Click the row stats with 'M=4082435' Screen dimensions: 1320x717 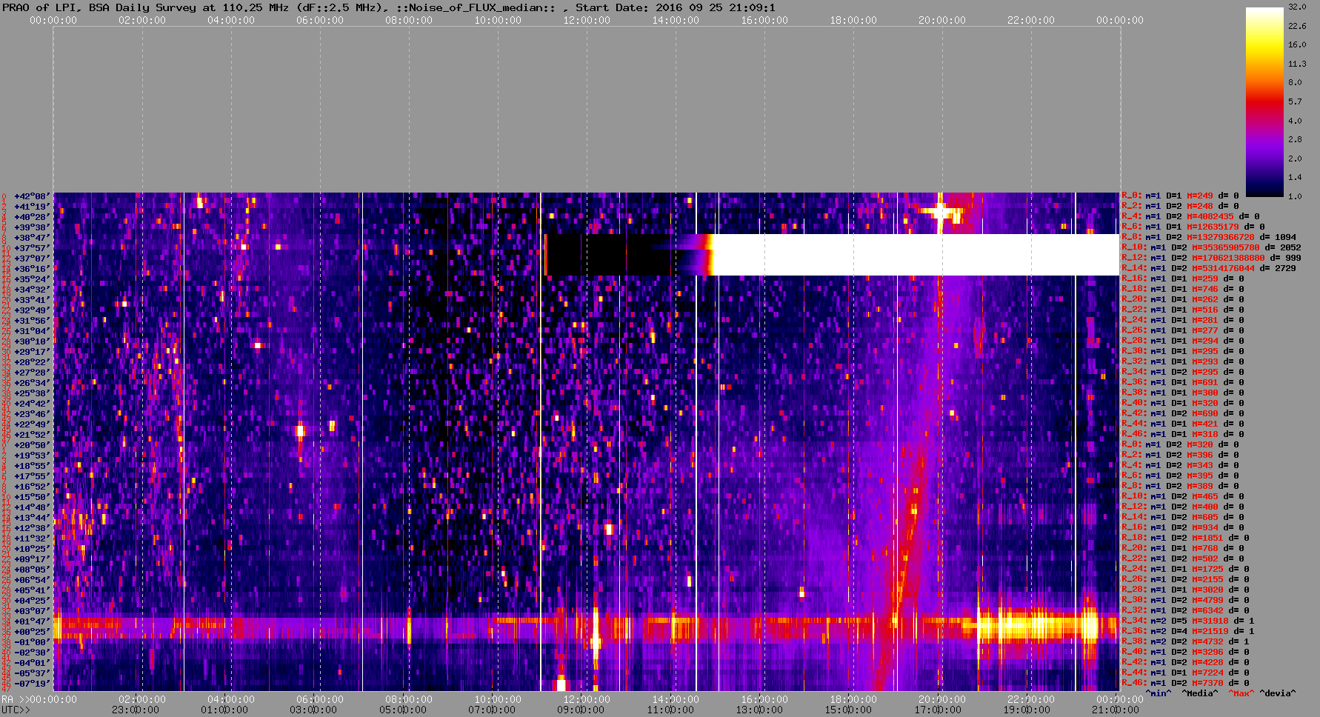[1190, 216]
